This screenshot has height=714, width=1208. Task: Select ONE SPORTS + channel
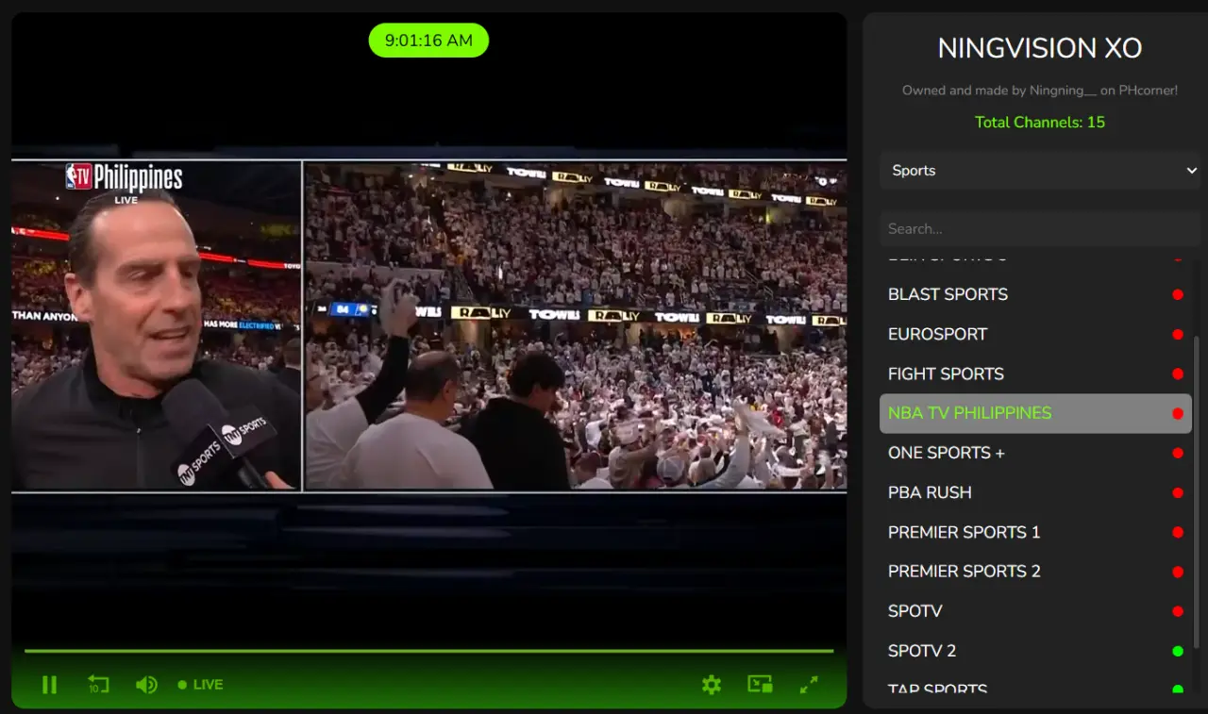pyautogui.click(x=1035, y=453)
